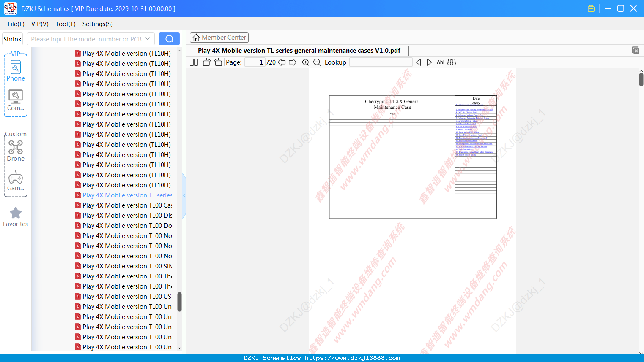644x362 pixels.
Task: Click the DZKJ app logo icon
Action: click(10, 8)
